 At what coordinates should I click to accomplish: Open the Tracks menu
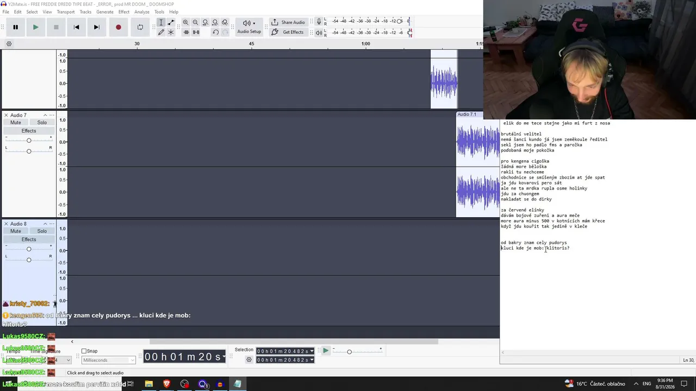click(85, 12)
